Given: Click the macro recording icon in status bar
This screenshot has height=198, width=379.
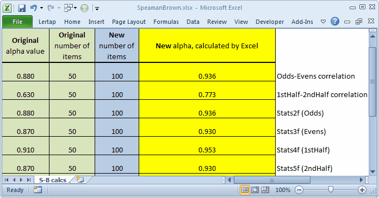Looking at the screenshot, I should 38,190.
